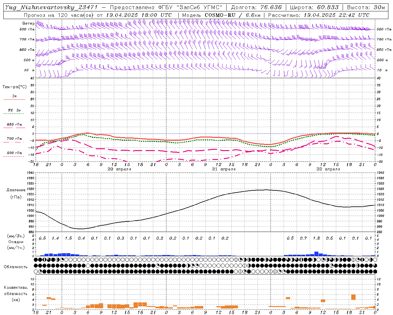Click the precipitation value '1.8'

click(316, 238)
